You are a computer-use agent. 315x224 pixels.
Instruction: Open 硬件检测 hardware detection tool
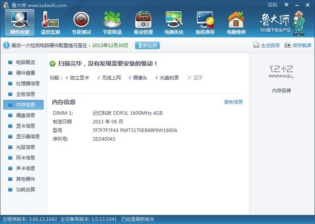pos(20,23)
